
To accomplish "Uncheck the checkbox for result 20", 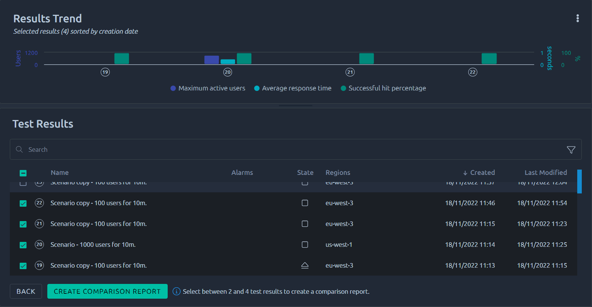I will tap(23, 245).
